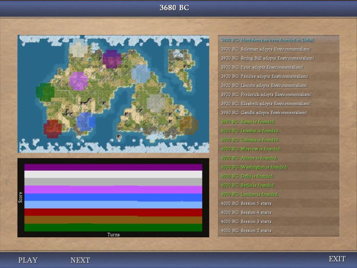
Task: Click the 3680 BC date title
Action: [x=174, y=8]
